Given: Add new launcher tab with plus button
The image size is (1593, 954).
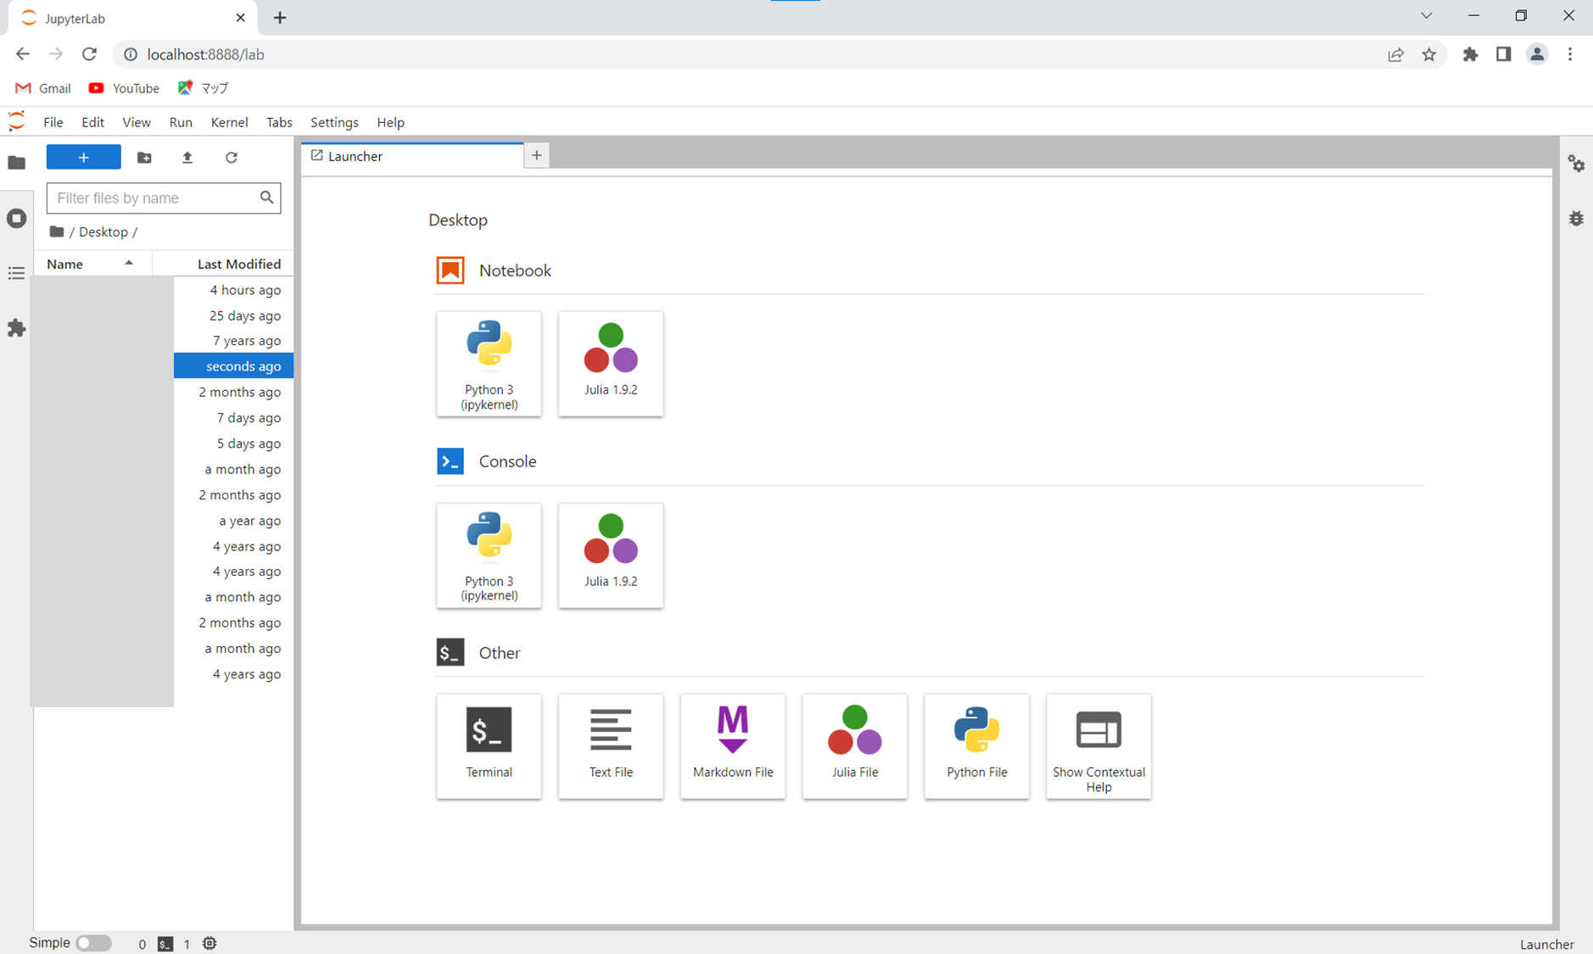Looking at the screenshot, I should point(536,155).
